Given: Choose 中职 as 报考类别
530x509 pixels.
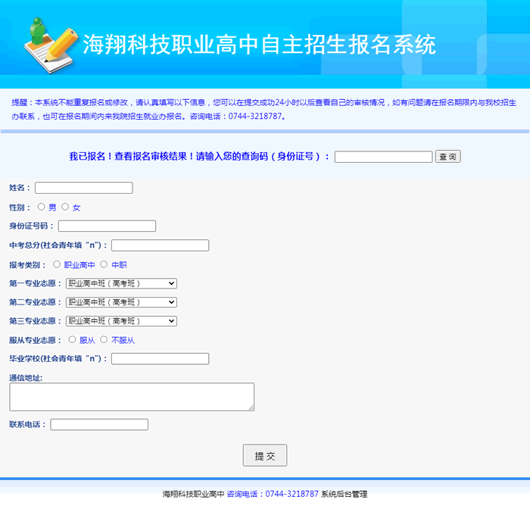Looking at the screenshot, I should coord(104,264).
